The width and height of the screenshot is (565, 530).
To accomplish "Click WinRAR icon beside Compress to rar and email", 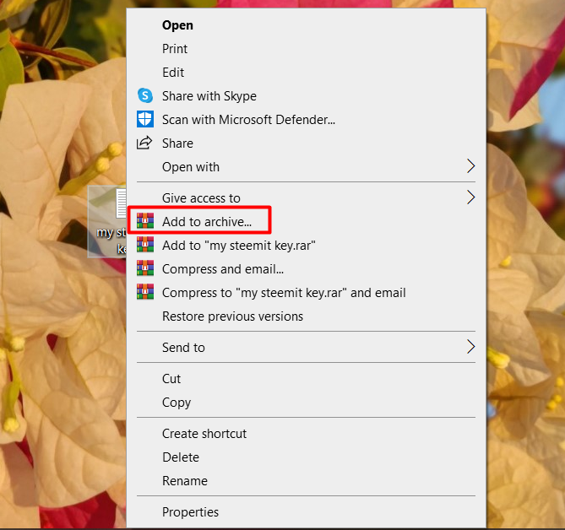I will click(x=145, y=292).
